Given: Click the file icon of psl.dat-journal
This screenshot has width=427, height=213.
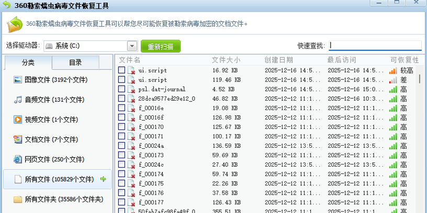Looking at the screenshot, I should [131, 89].
